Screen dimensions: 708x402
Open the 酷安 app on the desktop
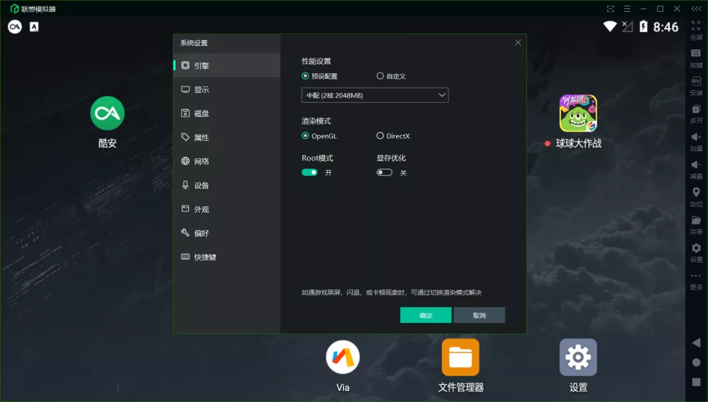pyautogui.click(x=107, y=113)
